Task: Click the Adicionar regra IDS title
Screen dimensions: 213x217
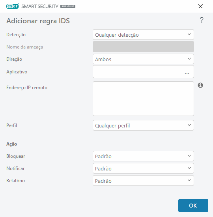Action: coord(38,21)
